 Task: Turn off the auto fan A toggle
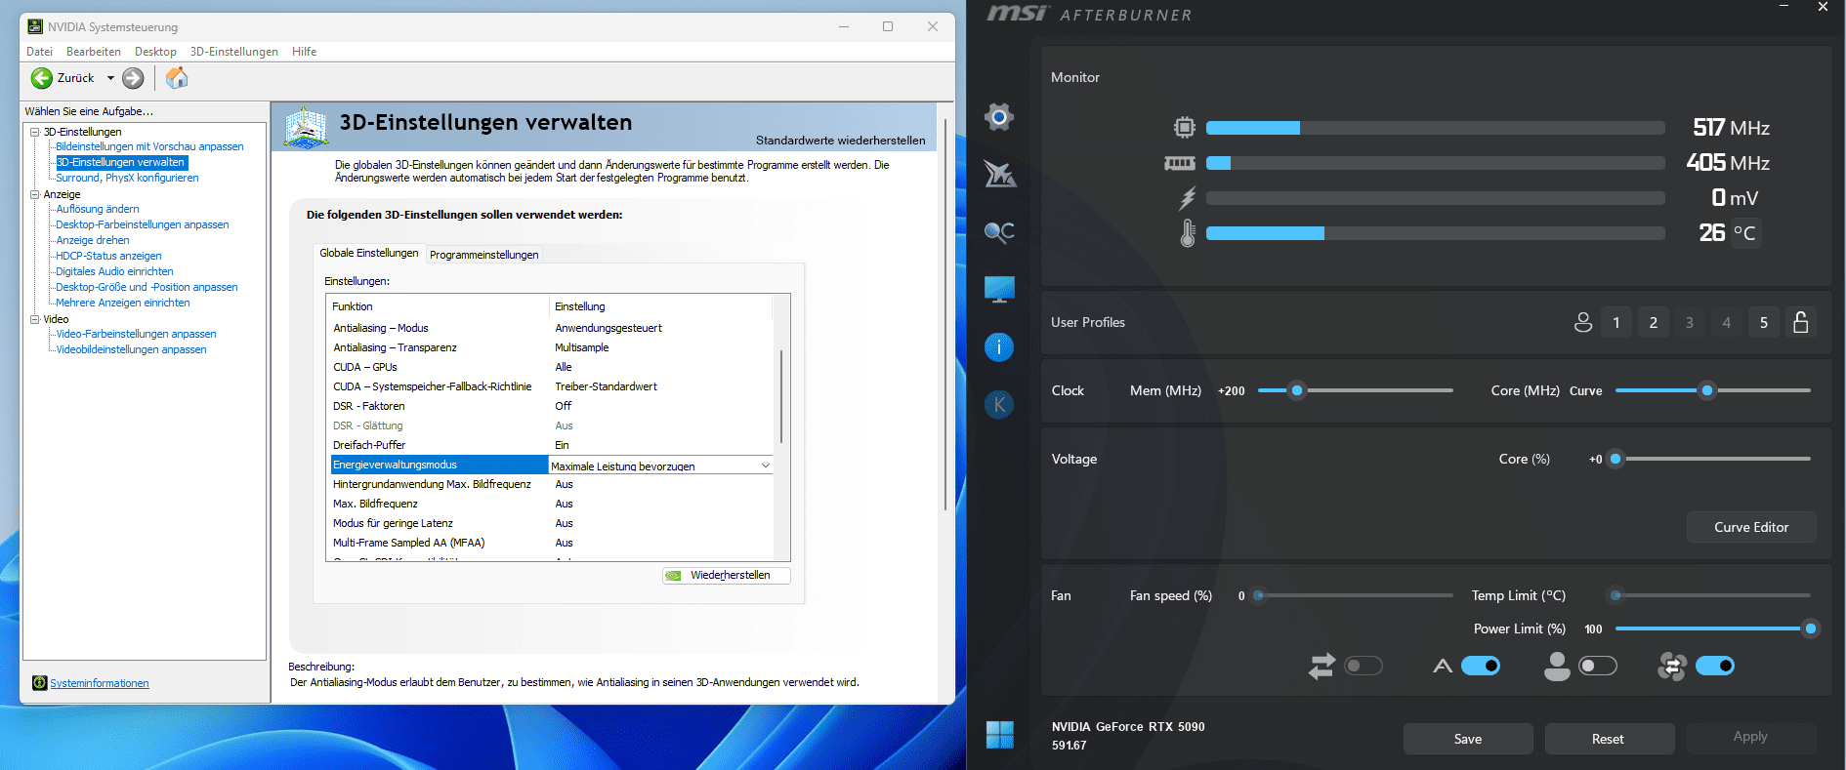pos(1481,666)
